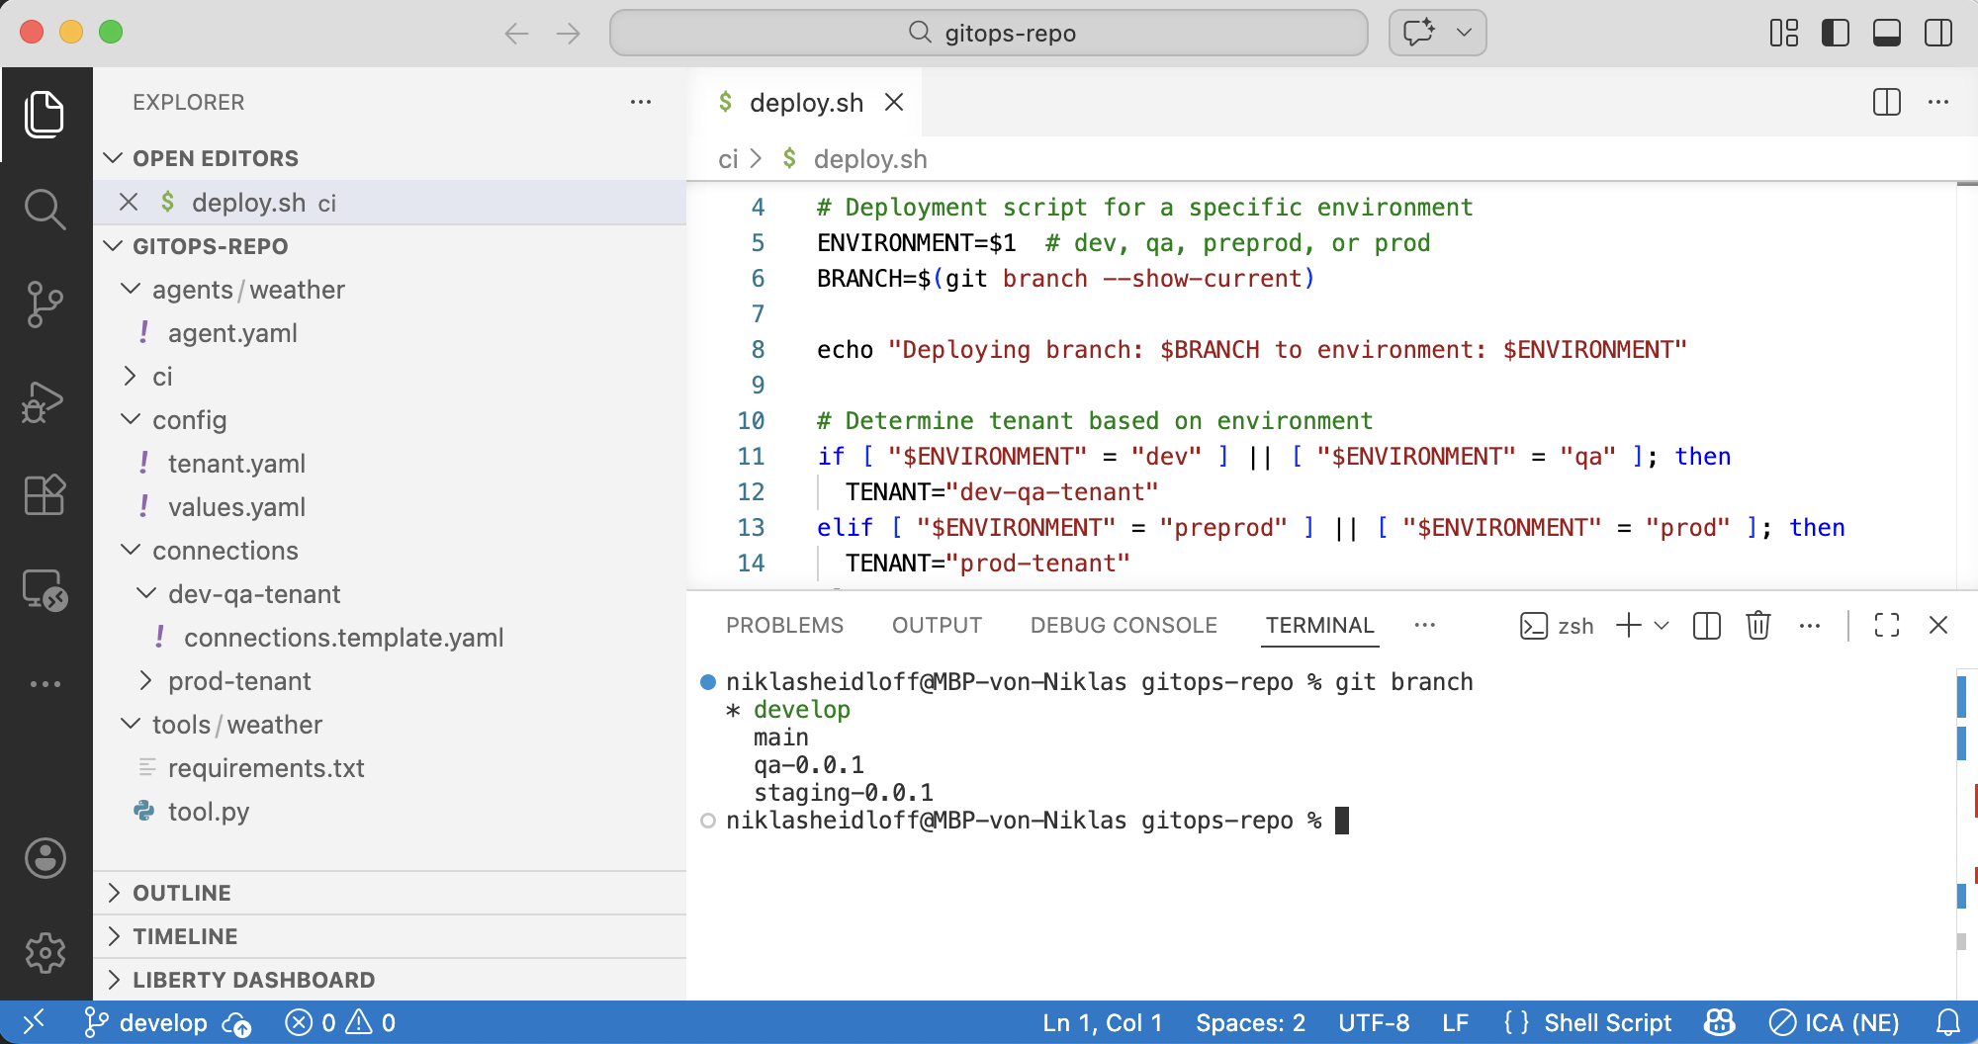Click the develop branch in status bar
1978x1044 pixels.
(x=162, y=1023)
